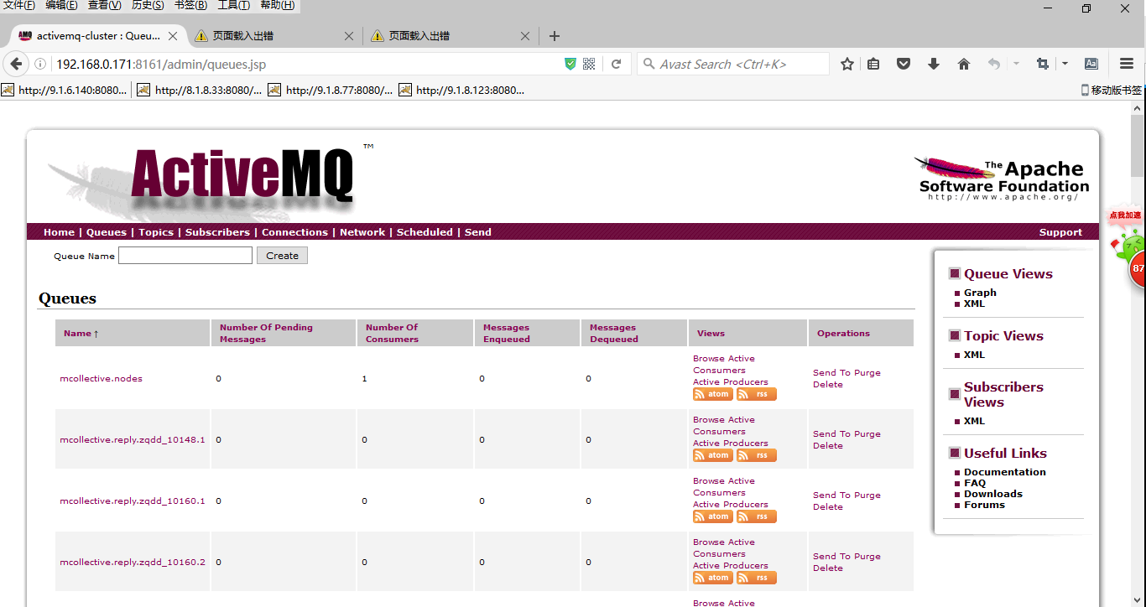Open Network in ActiveMQ nav bar

click(362, 232)
